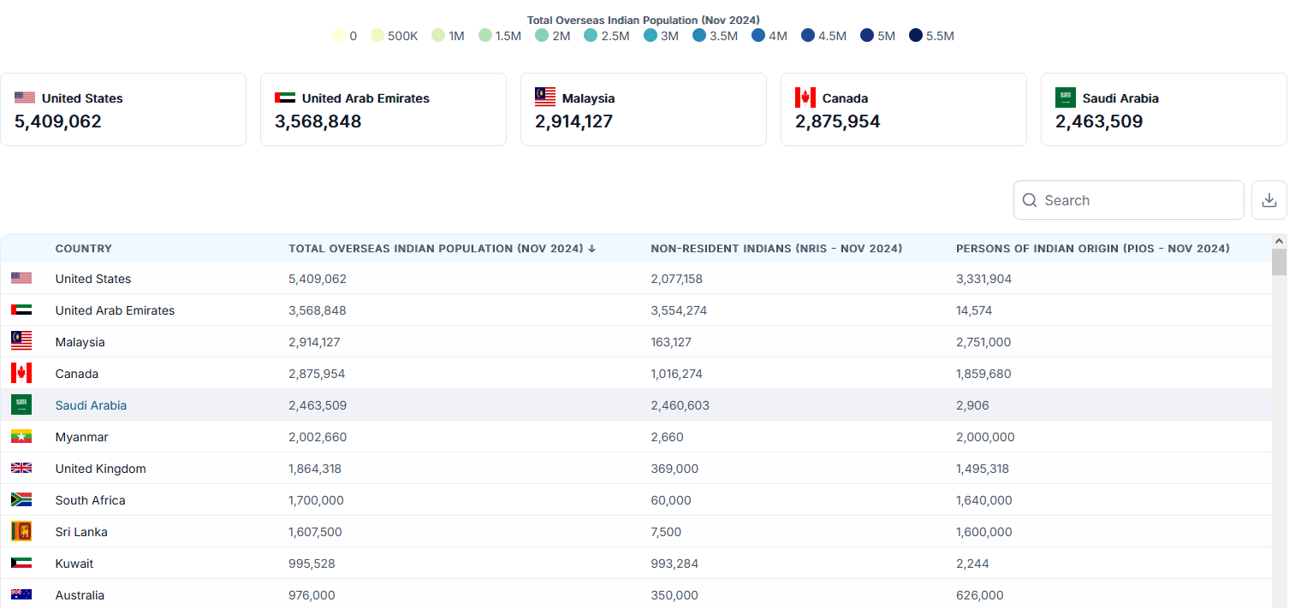Screen dimensions: 1307x608
Task: Open the Malaysia row name
Action: click(x=80, y=342)
